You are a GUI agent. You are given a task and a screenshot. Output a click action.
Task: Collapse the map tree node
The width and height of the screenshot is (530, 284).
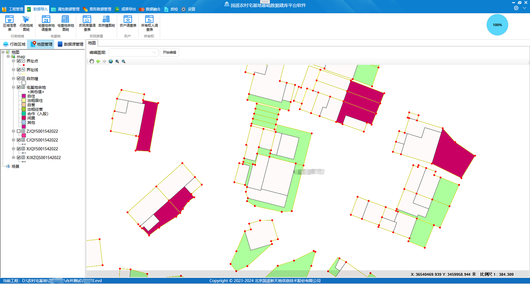click(8, 56)
